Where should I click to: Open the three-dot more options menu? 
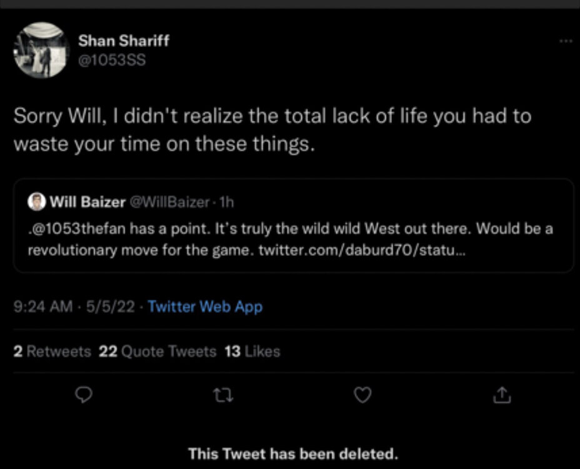click(x=565, y=41)
